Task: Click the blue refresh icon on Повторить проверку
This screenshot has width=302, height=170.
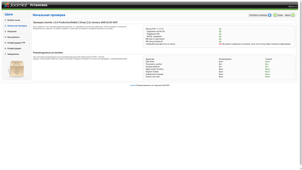Action: pos(270,15)
